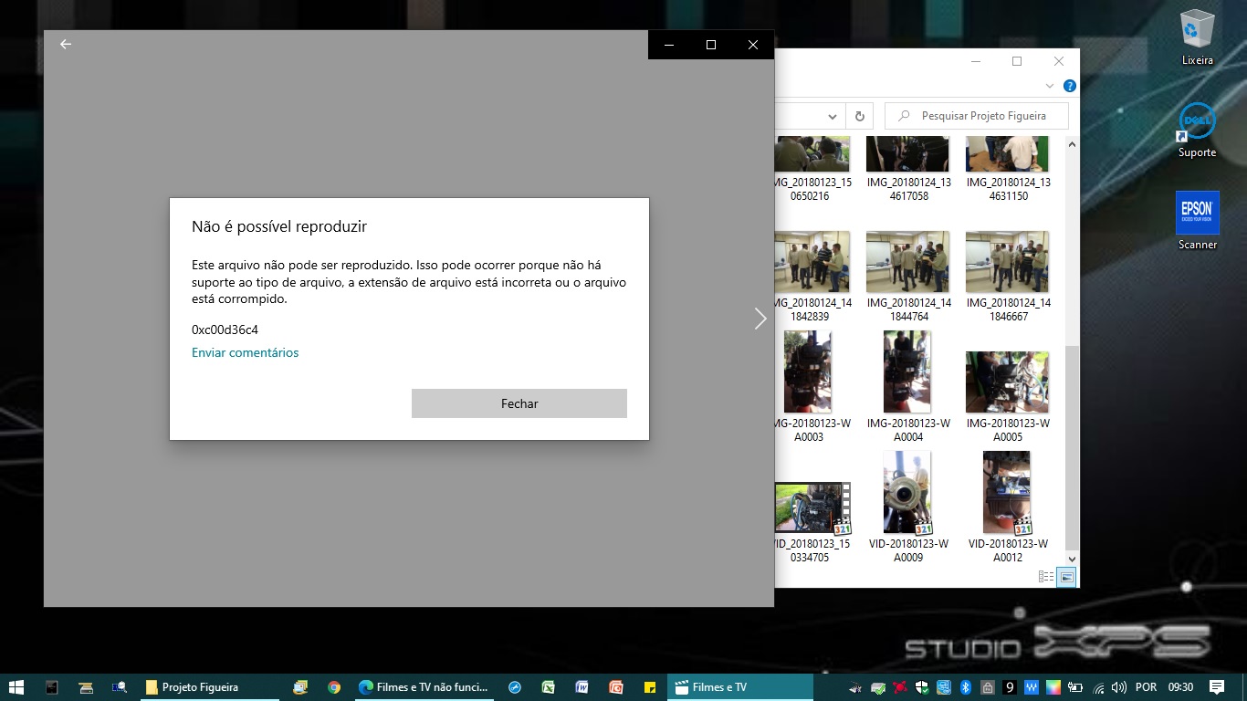This screenshot has width=1247, height=701.
Task: Open Sticky Notes from the taskbar
Action: (x=650, y=687)
